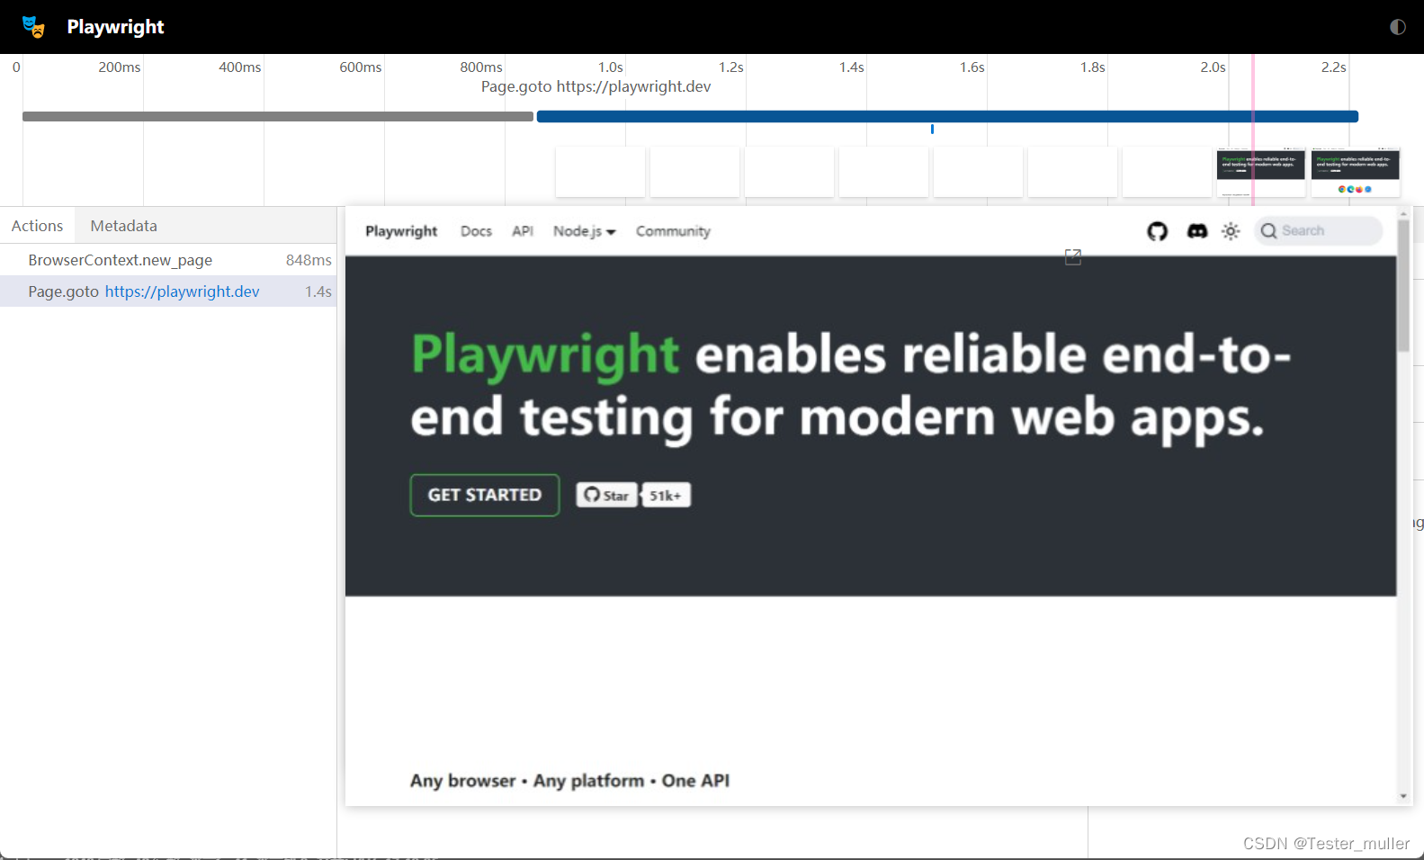Click the scrollbar up arrow in the snapshot

pyautogui.click(x=1403, y=214)
